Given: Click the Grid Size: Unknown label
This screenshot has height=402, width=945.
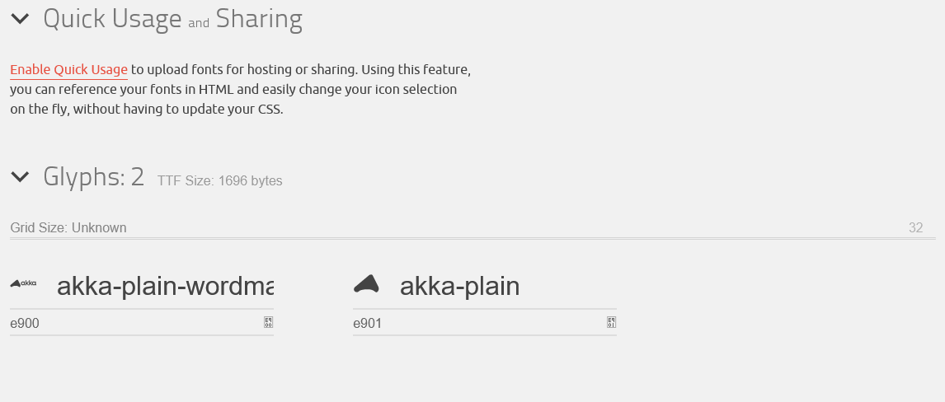Looking at the screenshot, I should tap(68, 227).
